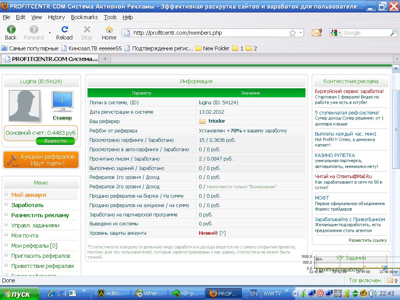Bookmark this page with the star icon

click(293, 33)
